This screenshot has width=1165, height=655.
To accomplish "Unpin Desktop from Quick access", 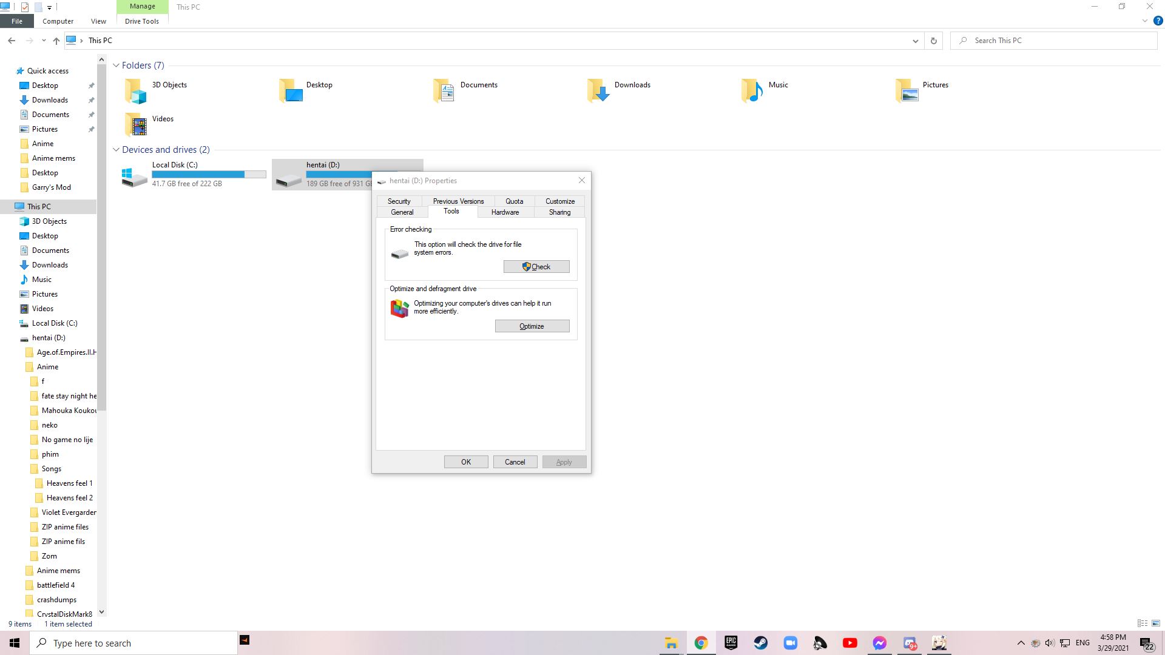I will pos(92,86).
